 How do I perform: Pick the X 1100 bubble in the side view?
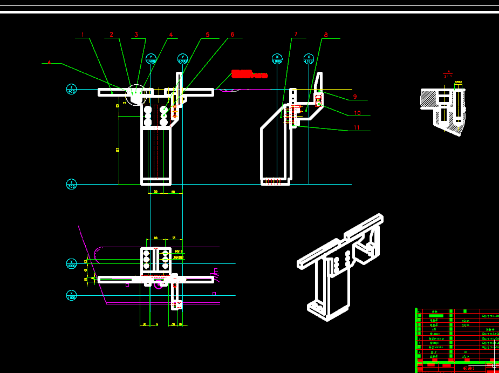click(309, 59)
